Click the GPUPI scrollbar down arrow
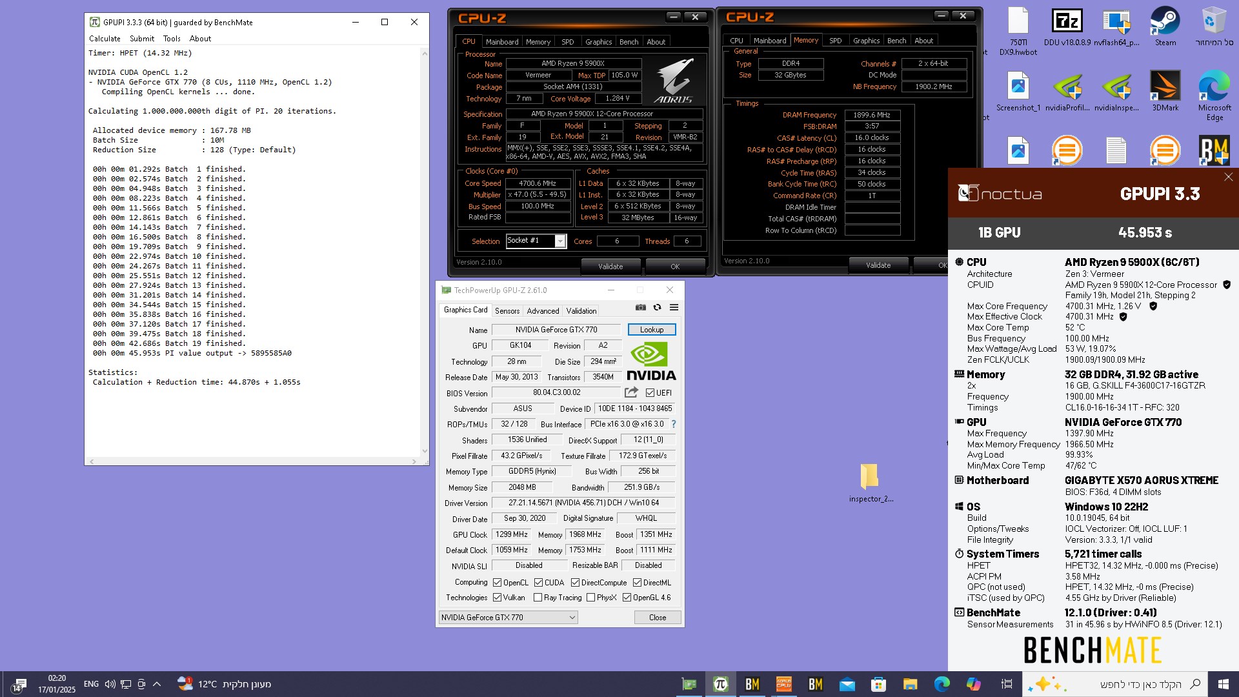The width and height of the screenshot is (1239, 697). 425,451
